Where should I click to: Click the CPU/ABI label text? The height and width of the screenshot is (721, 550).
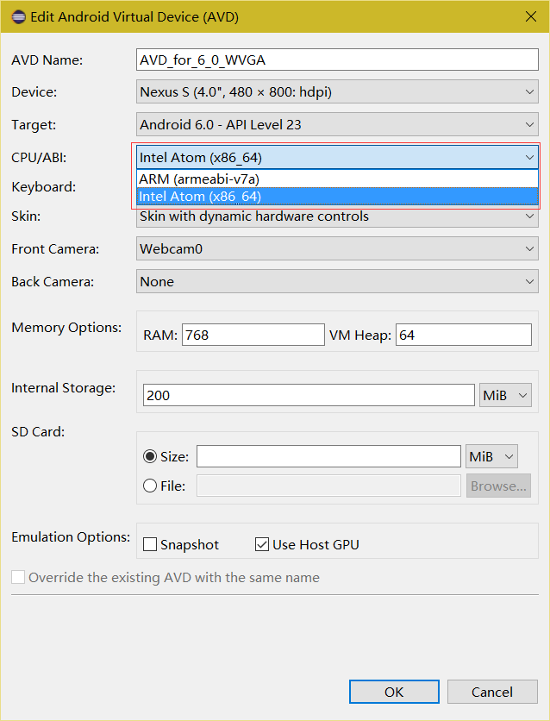[39, 158]
